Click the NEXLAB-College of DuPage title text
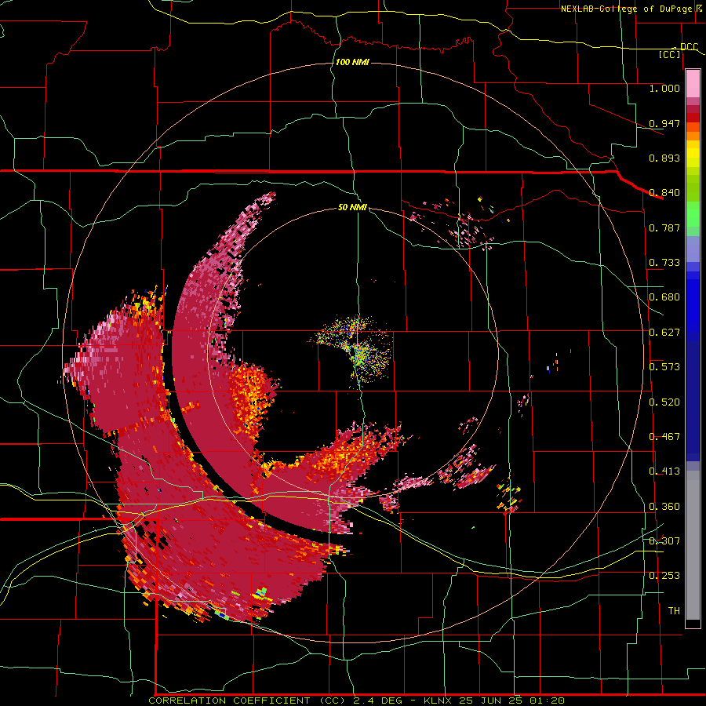This screenshot has width=706, height=706. (626, 9)
